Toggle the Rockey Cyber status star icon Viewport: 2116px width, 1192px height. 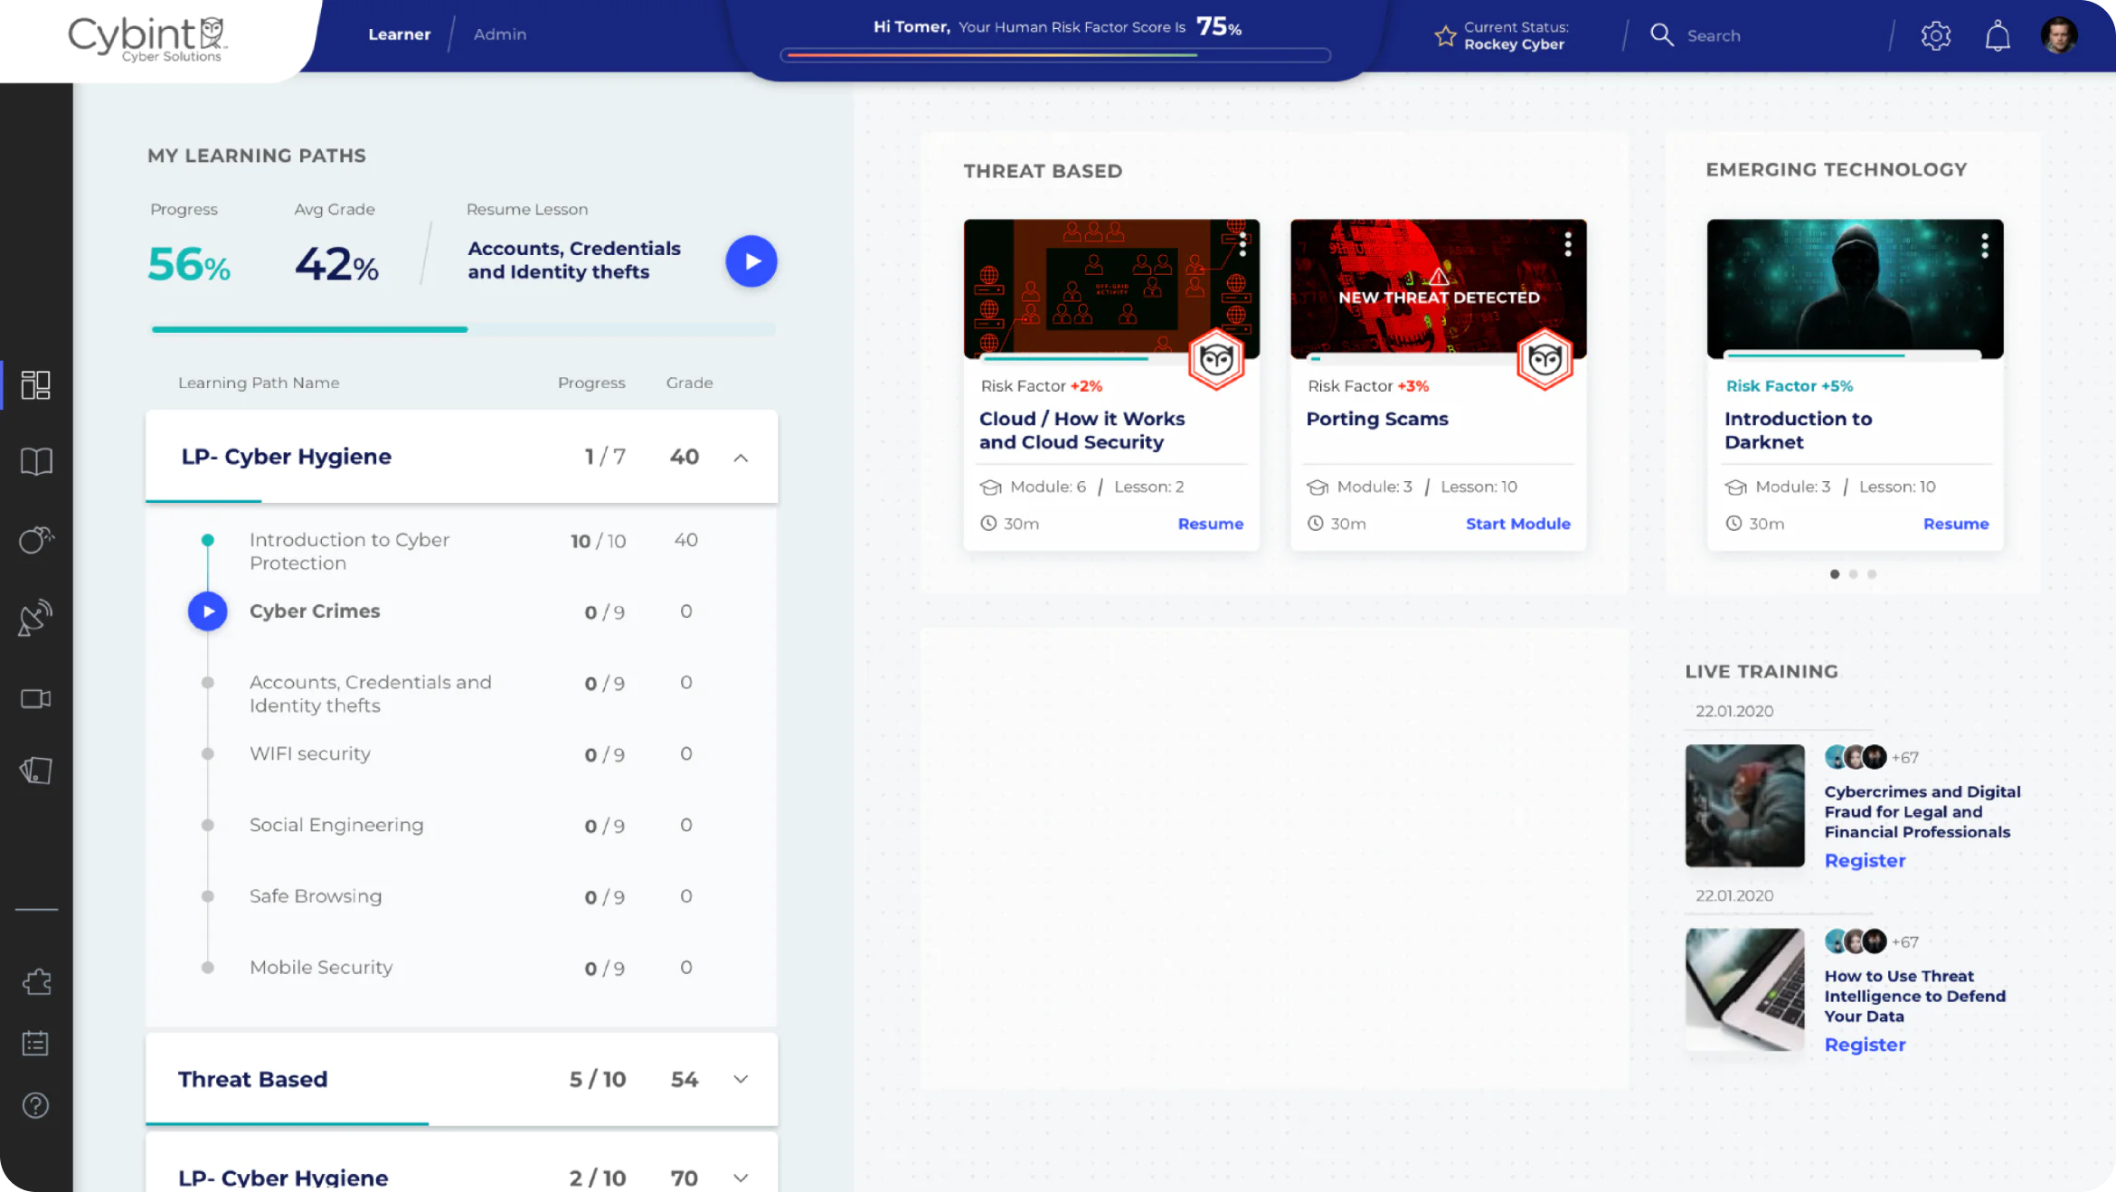point(1445,35)
